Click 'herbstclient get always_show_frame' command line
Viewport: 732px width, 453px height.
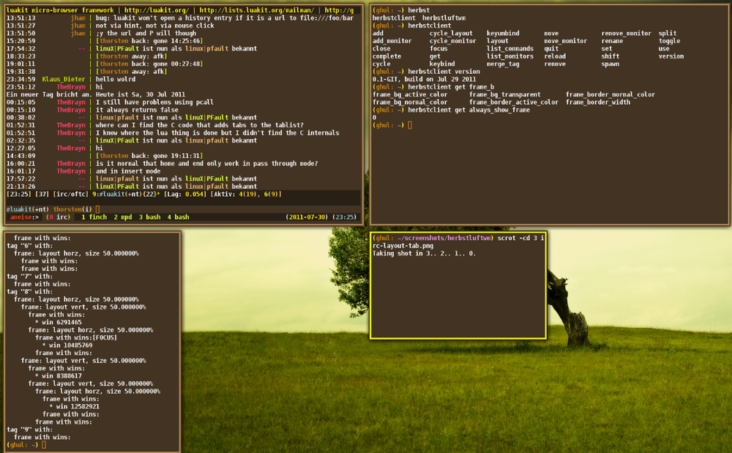point(468,110)
